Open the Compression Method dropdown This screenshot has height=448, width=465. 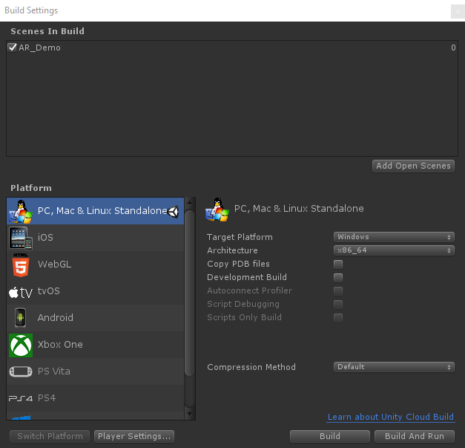[394, 367]
